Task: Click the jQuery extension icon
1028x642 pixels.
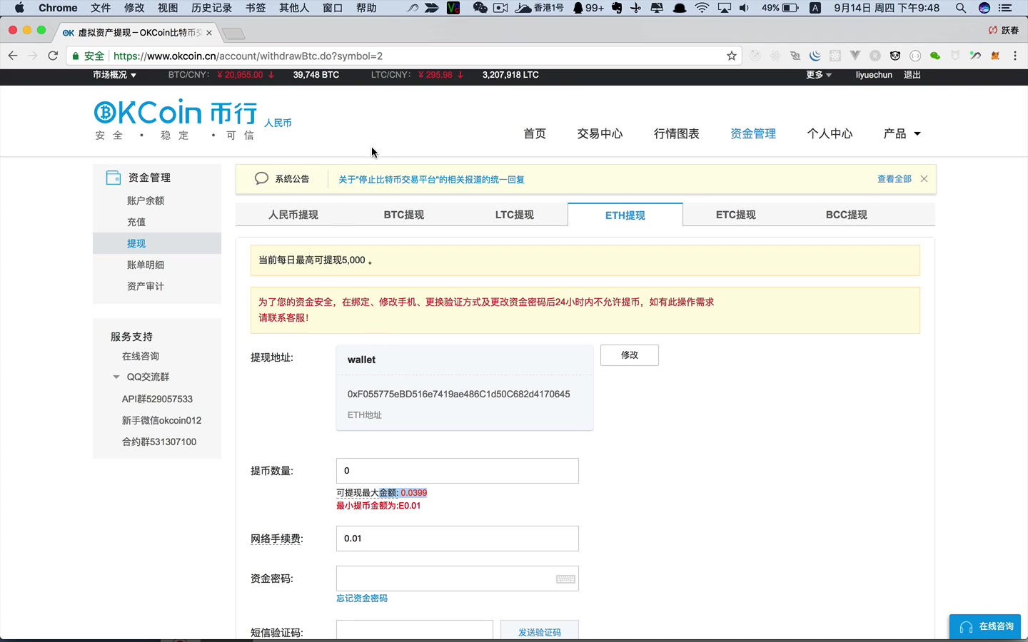Action: (815, 56)
